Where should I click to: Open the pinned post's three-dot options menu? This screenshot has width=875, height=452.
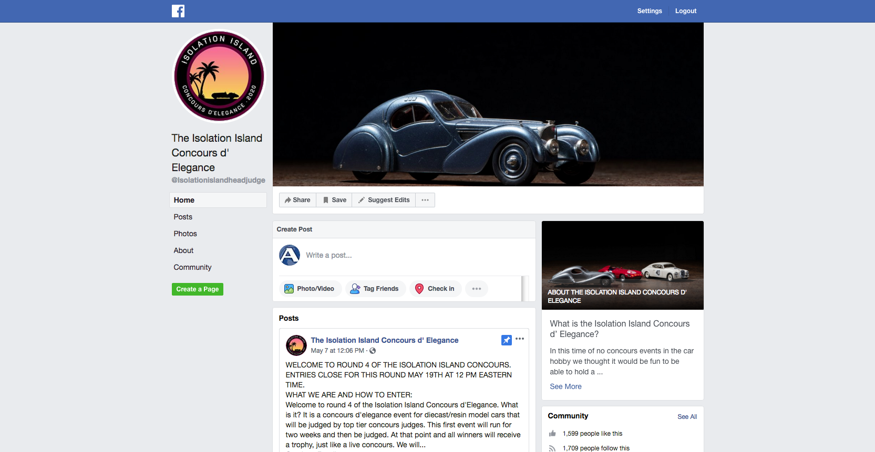tap(520, 339)
